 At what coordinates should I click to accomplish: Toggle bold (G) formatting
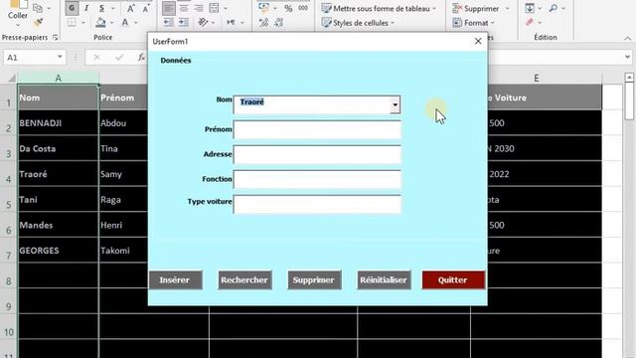pos(72,8)
